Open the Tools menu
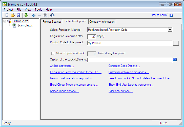 click(38, 10)
